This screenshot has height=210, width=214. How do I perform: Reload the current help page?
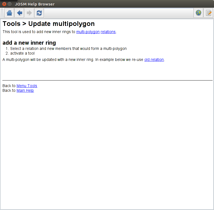click(x=39, y=13)
